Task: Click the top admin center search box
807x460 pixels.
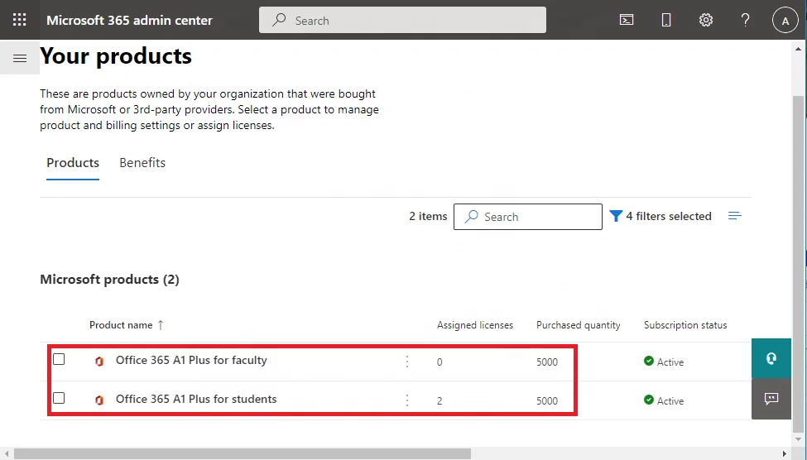Action: (402, 20)
